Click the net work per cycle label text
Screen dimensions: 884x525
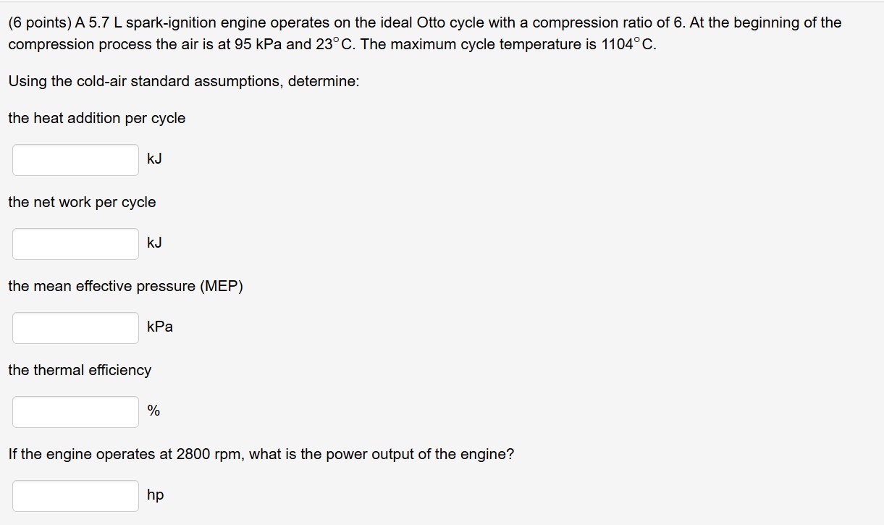82,202
